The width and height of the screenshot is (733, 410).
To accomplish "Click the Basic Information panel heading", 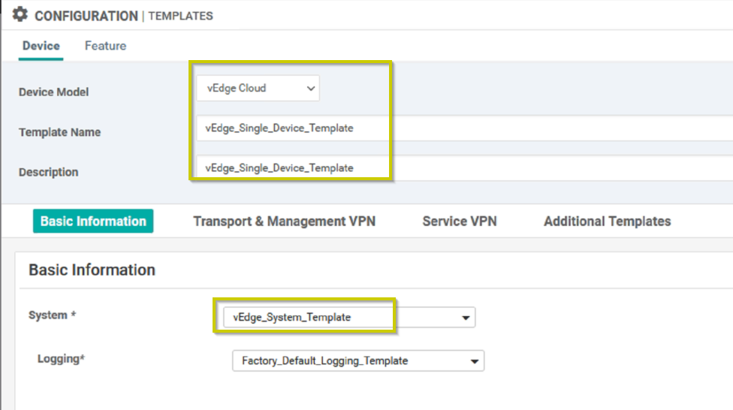I will pos(92,270).
